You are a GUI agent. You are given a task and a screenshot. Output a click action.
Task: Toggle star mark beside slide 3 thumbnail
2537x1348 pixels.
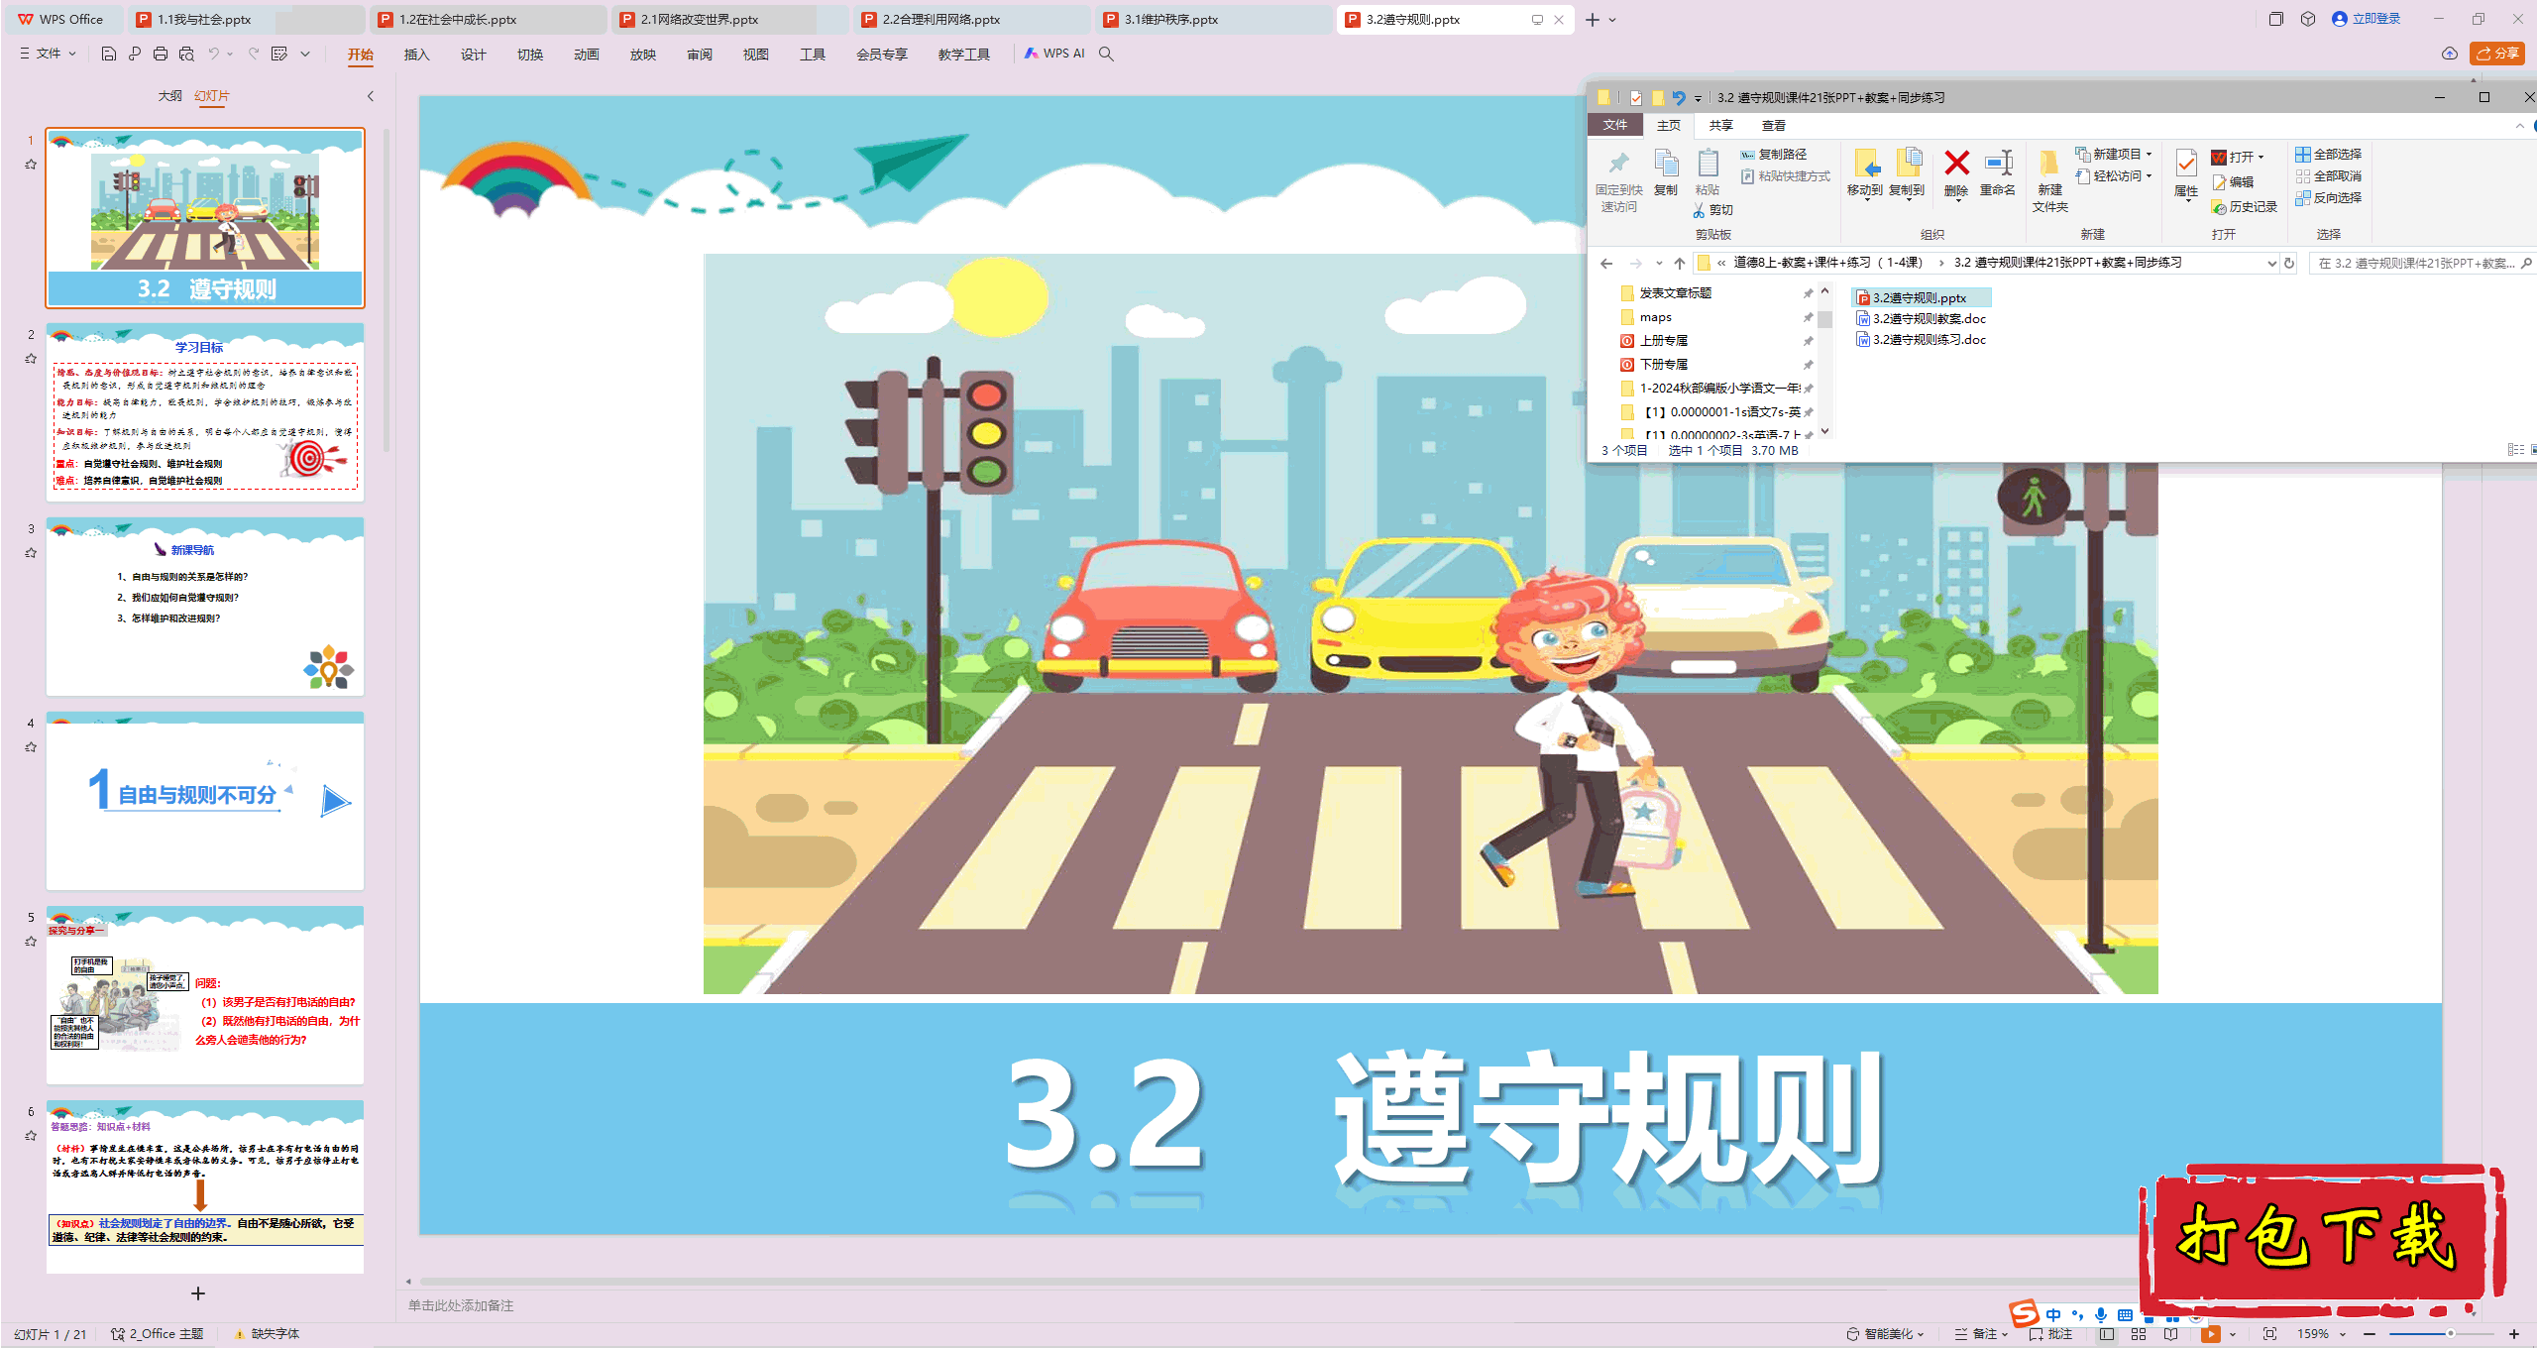[x=31, y=553]
